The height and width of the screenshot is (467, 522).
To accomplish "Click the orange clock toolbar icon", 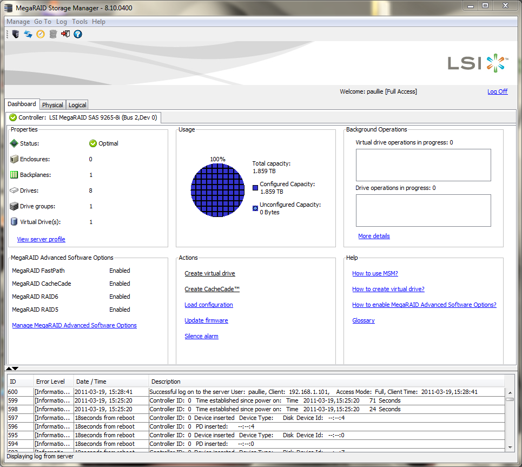I will (41, 34).
